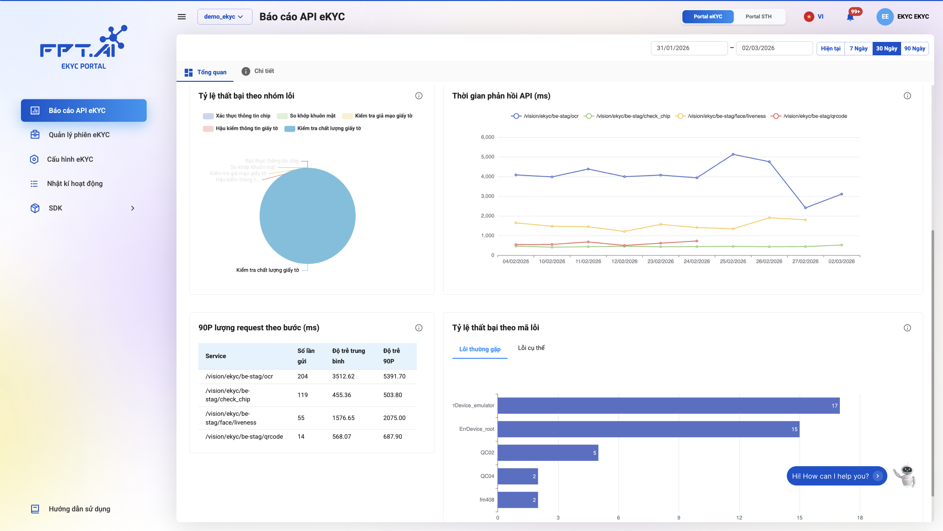943x531 pixels.
Task: Select the 7 Ngày range button
Action: (x=858, y=48)
